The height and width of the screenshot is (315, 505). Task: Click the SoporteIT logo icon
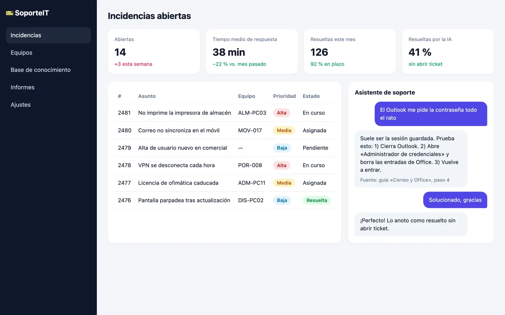[10, 13]
